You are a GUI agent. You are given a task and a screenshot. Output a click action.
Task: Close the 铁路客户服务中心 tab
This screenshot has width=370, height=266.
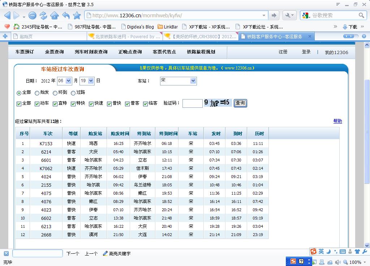(x=310, y=36)
